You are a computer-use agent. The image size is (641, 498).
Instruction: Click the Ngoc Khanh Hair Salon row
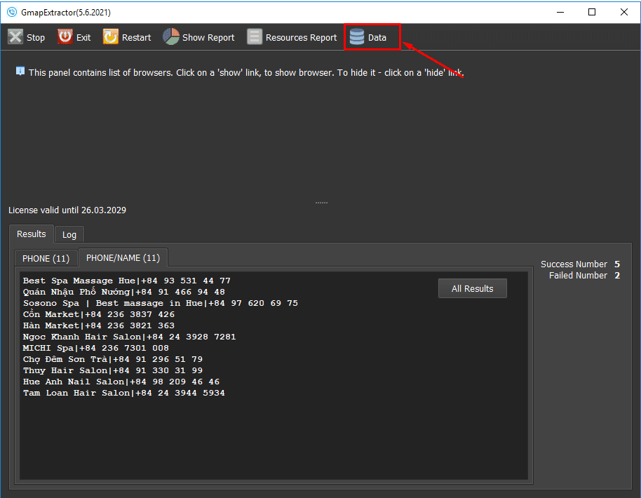tap(129, 337)
